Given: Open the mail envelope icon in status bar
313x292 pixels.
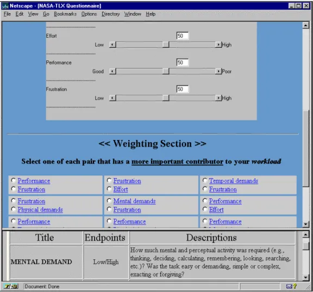Looking at the screenshot, I should tap(289, 287).
